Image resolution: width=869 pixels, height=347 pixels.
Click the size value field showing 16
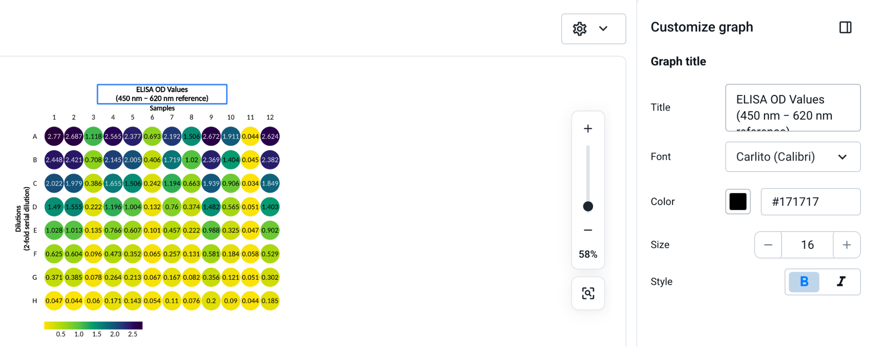(807, 245)
